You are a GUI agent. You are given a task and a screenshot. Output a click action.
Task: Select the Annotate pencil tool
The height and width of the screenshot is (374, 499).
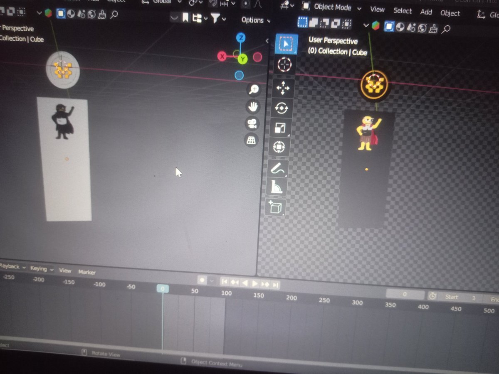click(x=278, y=169)
